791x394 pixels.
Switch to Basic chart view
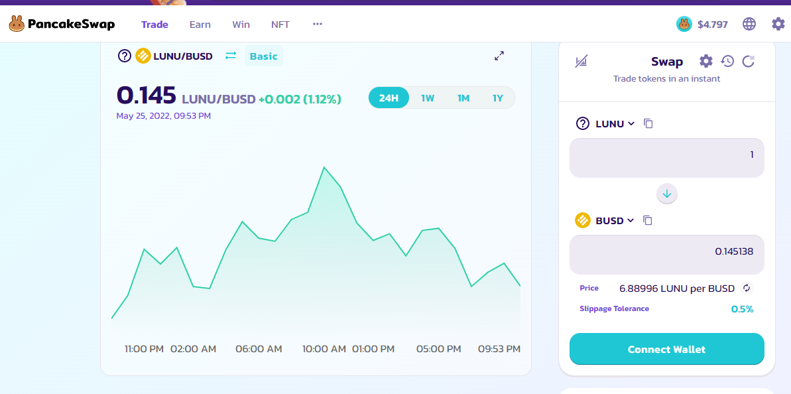pyautogui.click(x=264, y=56)
